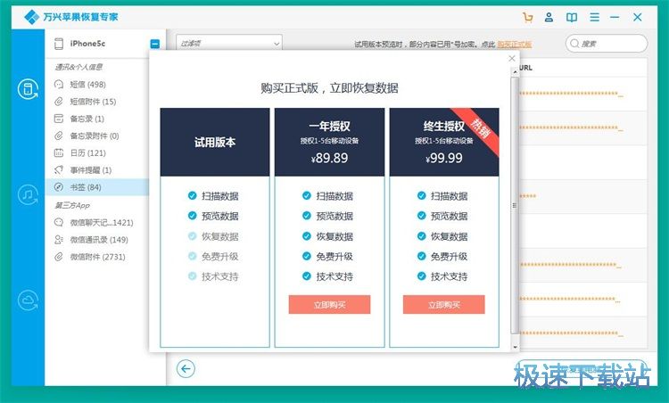Click the 日历 calendar icon
Image resolution: width=669 pixels, height=403 pixels.
coord(59,152)
